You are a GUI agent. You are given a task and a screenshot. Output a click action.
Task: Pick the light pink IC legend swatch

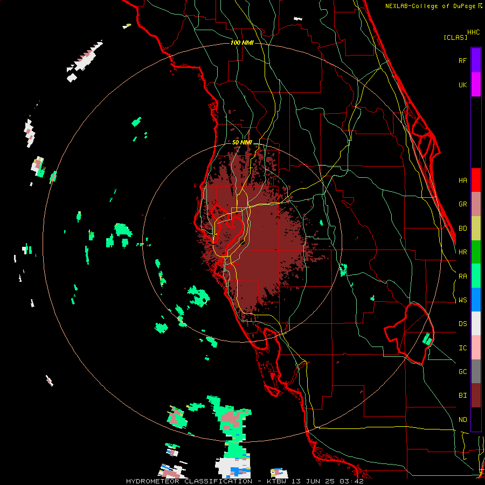(x=476, y=348)
